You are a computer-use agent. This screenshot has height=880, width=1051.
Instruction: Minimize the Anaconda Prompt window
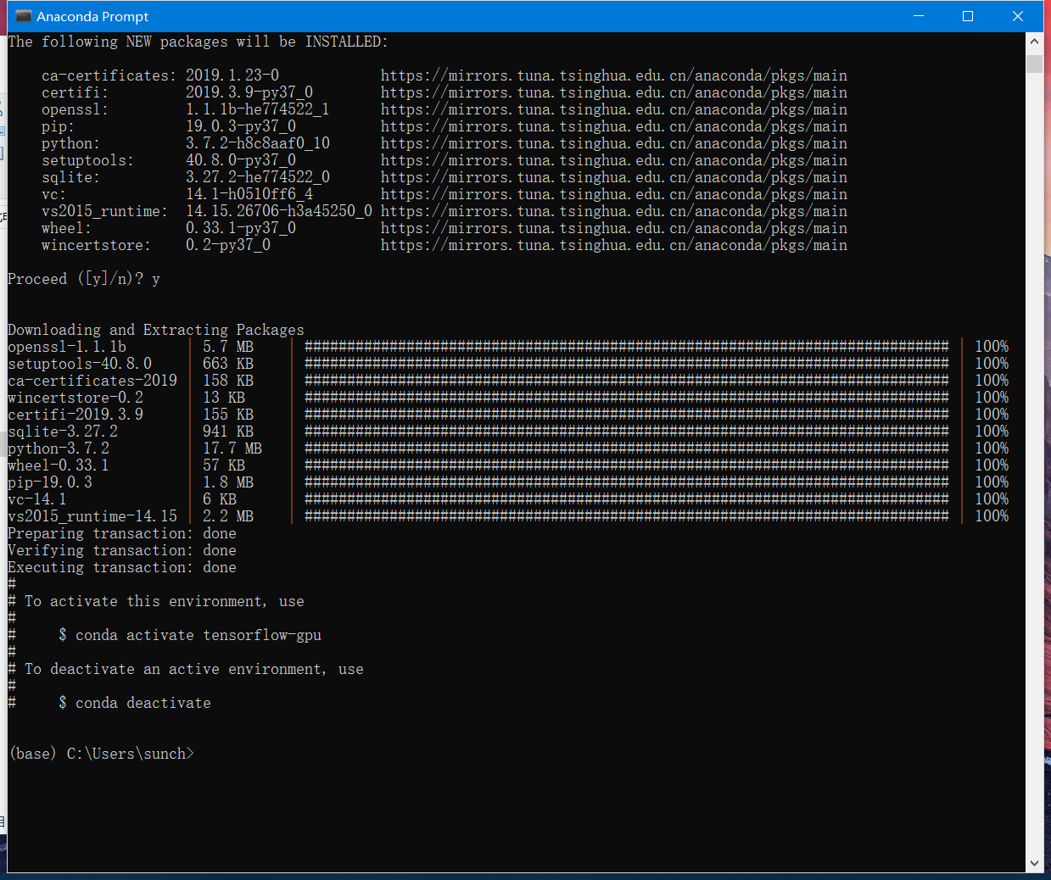coord(918,16)
